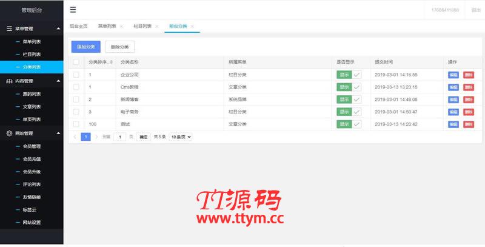Collapse the 内容管理 sidebar group caret
Viewport: 485px width, 247px height.
[x=58, y=81]
